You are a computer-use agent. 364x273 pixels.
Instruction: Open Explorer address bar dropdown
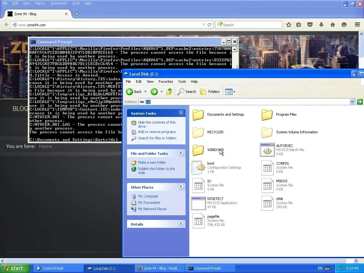click(x=352, y=102)
